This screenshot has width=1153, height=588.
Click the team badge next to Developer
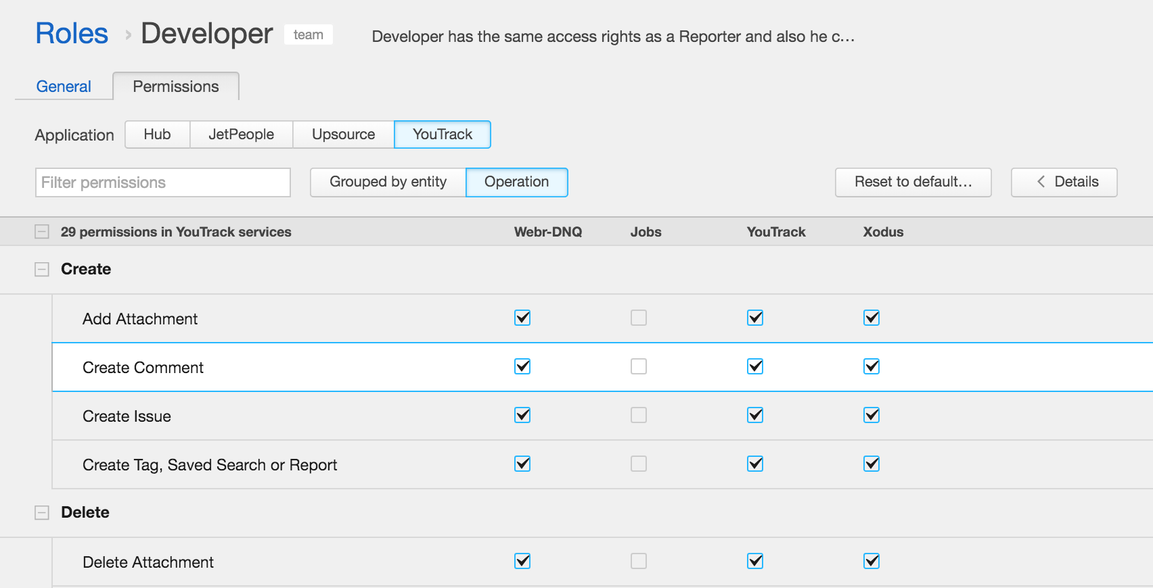coord(309,34)
